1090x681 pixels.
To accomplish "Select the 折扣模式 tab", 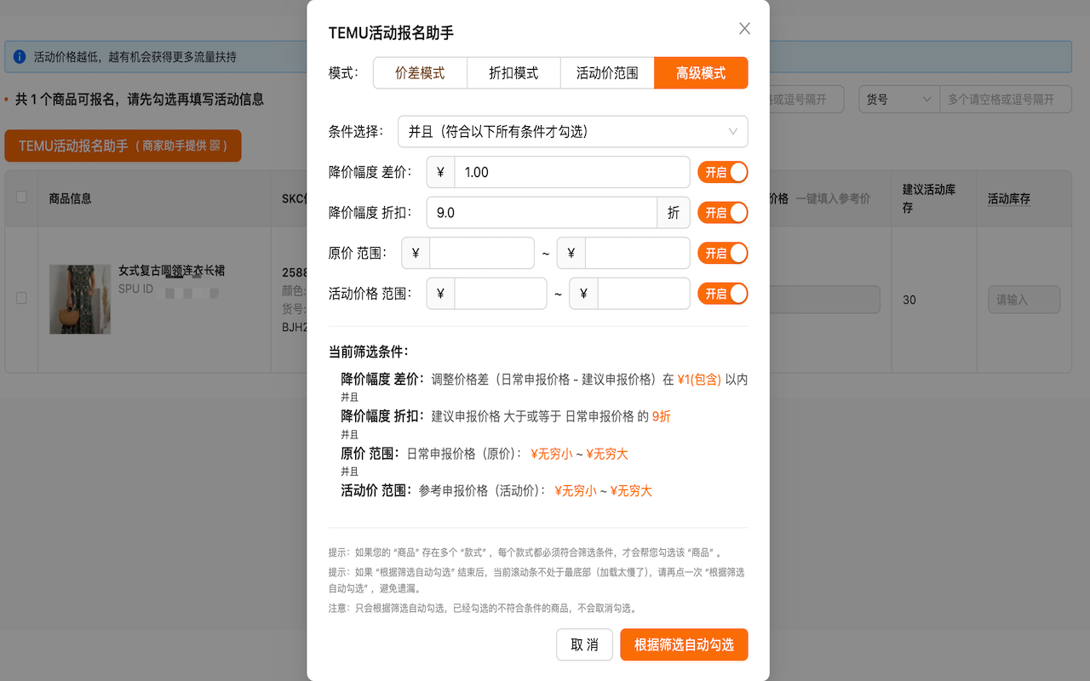I will pos(513,73).
